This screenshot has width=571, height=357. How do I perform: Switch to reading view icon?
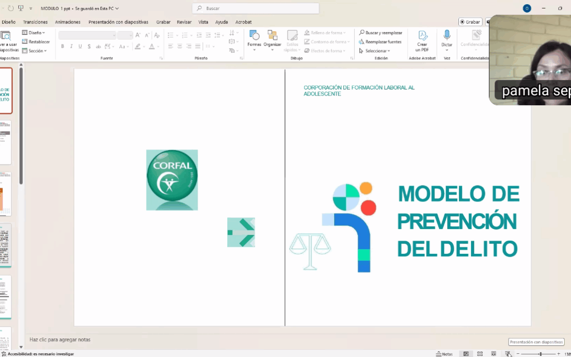493,354
